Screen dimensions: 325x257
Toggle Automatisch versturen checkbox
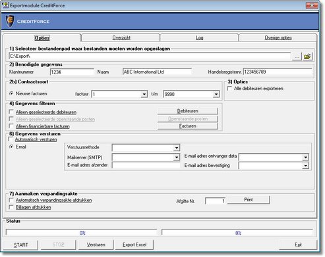(11, 139)
